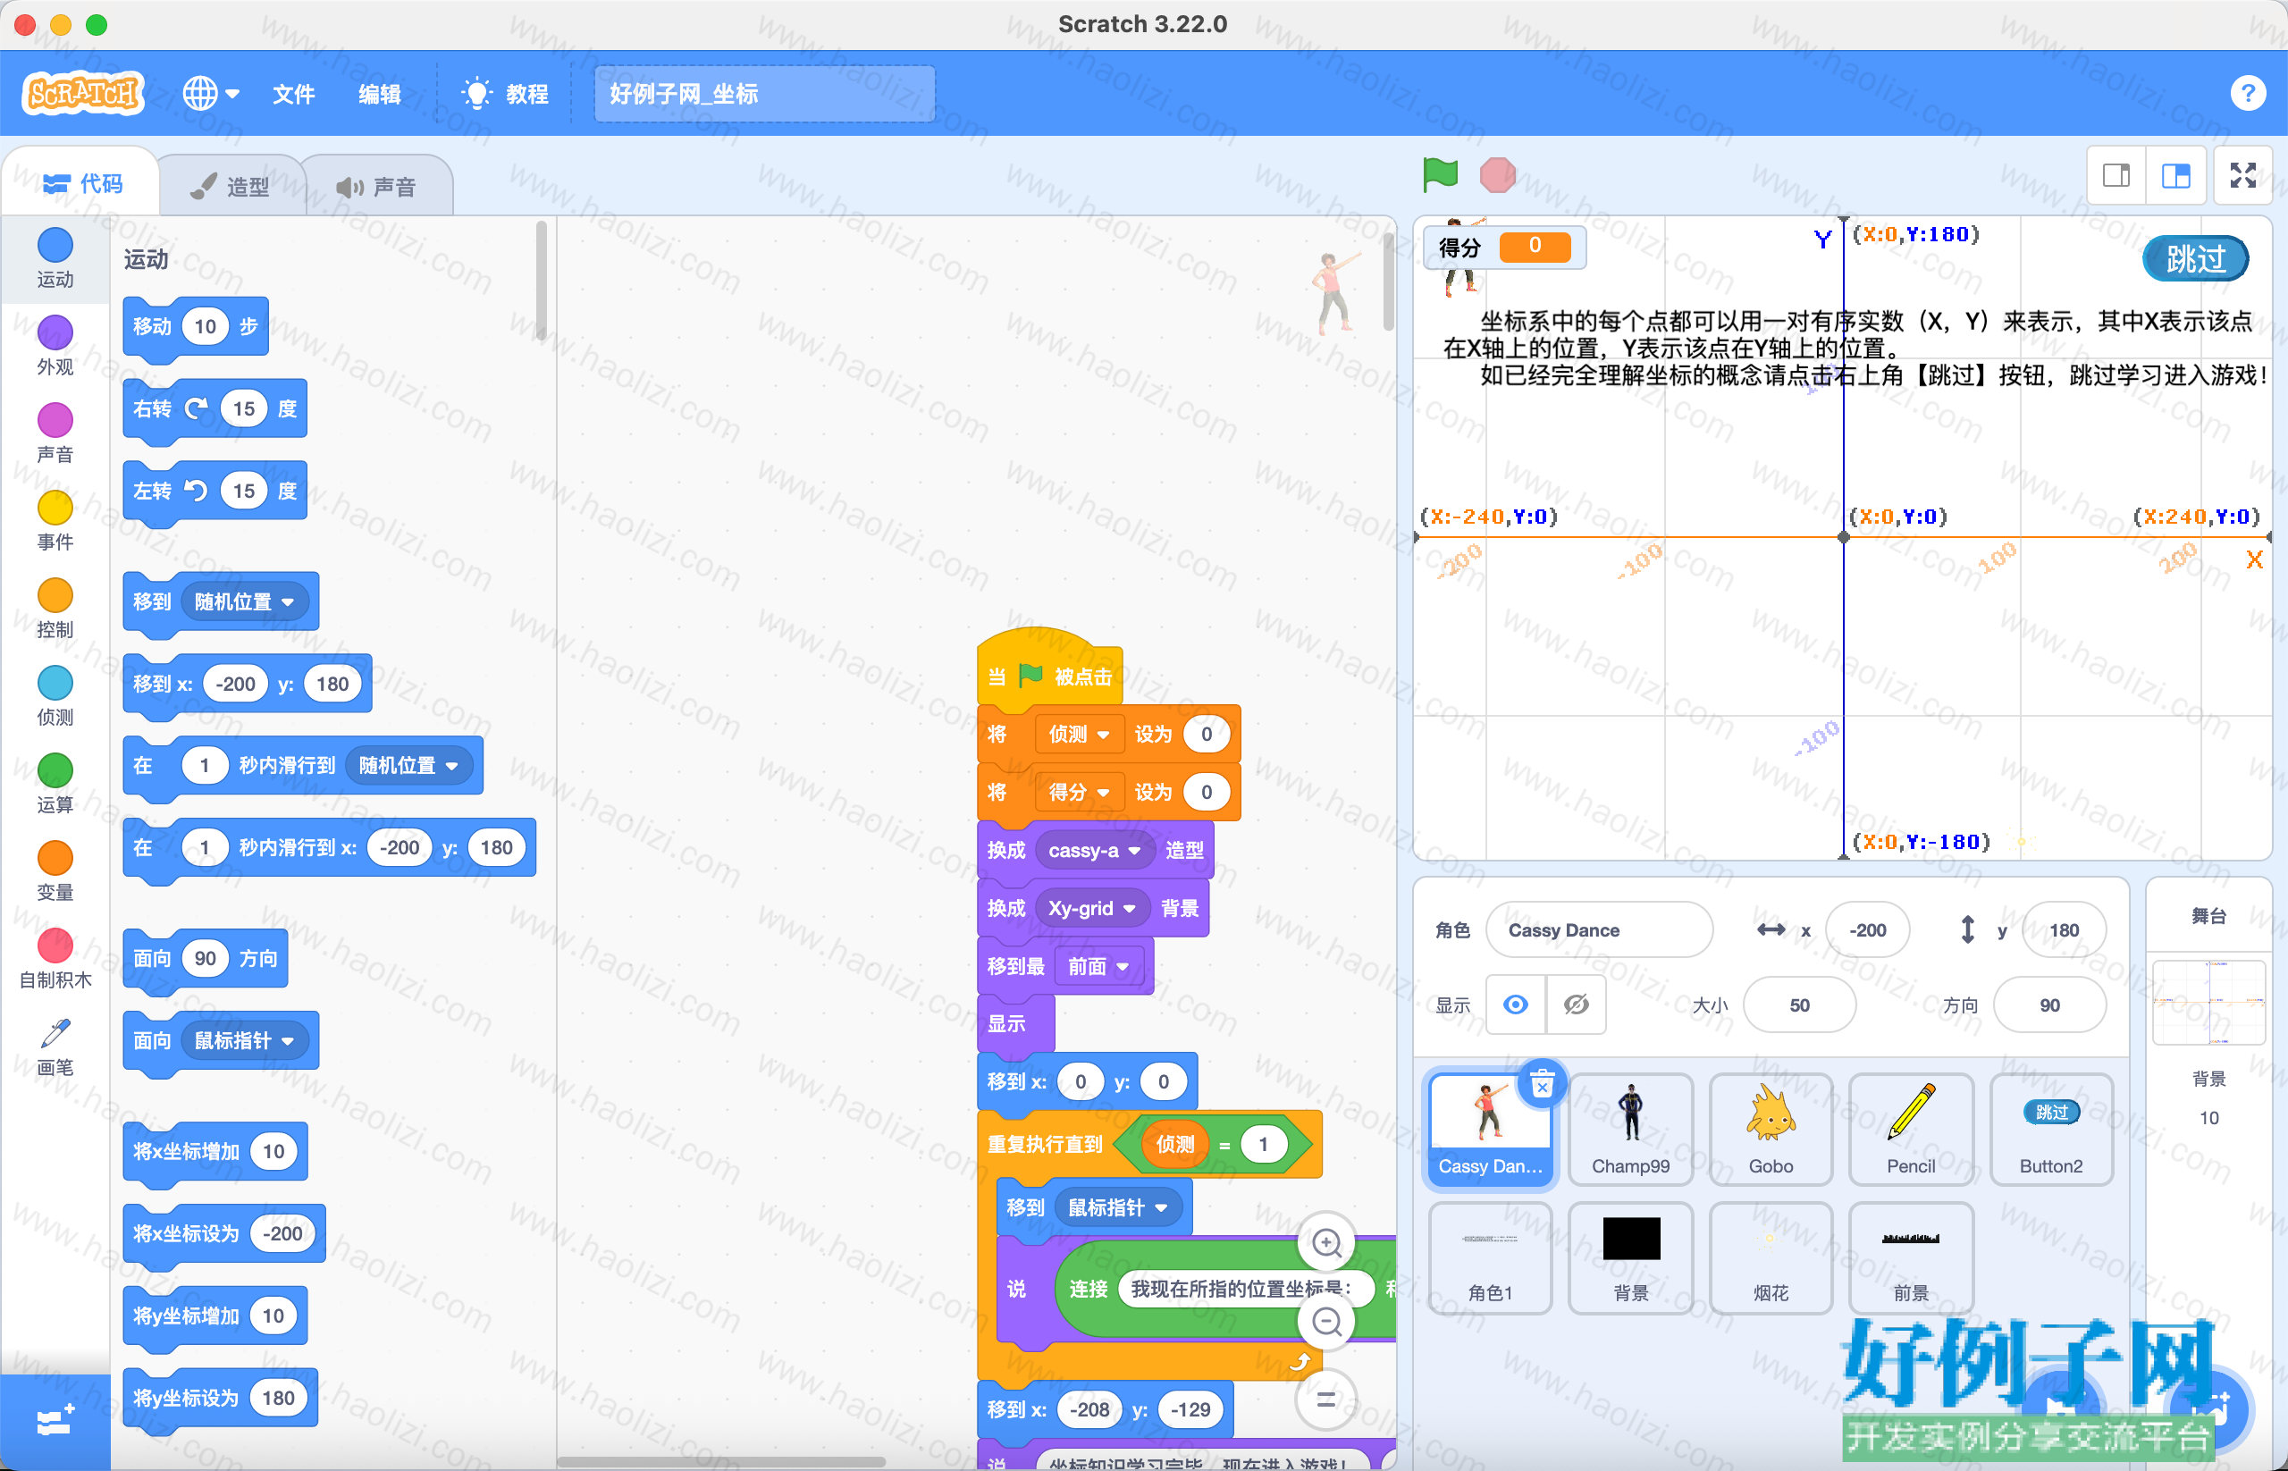This screenshot has width=2288, height=1471.
Task: Edit the project title field 好例子网_坐标
Action: pyautogui.click(x=764, y=94)
